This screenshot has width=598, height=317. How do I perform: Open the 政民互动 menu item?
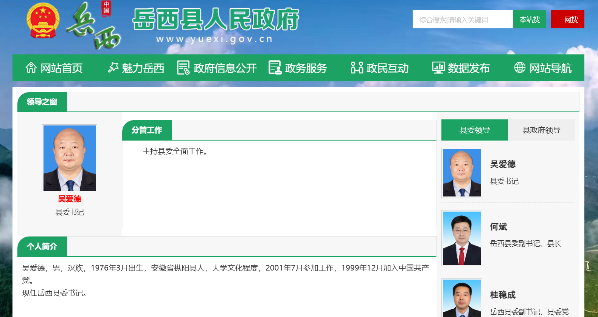(x=388, y=68)
